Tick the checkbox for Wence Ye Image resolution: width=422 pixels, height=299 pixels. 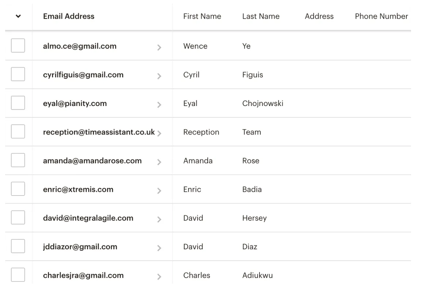click(x=18, y=45)
